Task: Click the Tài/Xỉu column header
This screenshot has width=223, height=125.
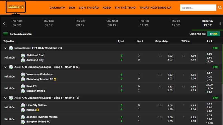Action: 185,41
